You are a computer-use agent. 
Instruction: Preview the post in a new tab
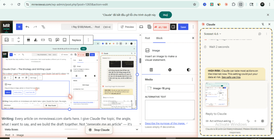(127, 27)
